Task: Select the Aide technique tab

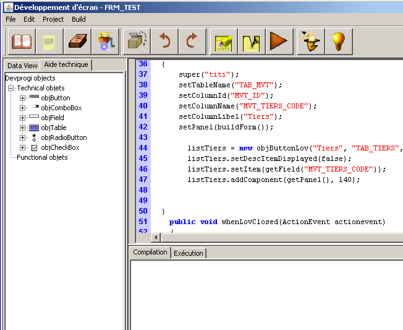Action: point(66,64)
